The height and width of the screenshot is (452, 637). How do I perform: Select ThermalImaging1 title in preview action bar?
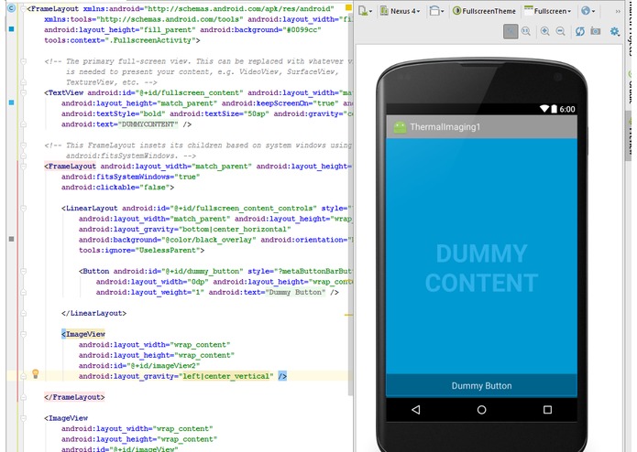click(x=445, y=127)
